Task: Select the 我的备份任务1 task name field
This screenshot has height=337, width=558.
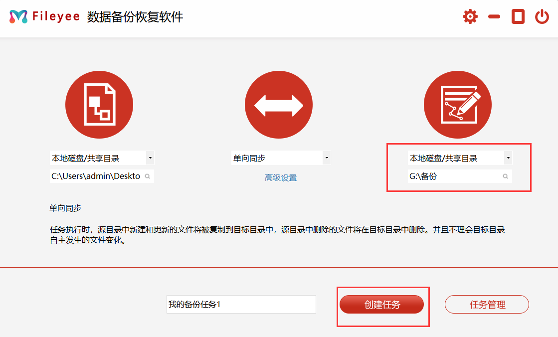Action: 241,305
